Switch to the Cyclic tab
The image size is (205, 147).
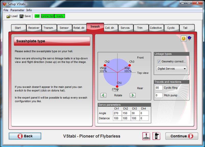(172, 28)
